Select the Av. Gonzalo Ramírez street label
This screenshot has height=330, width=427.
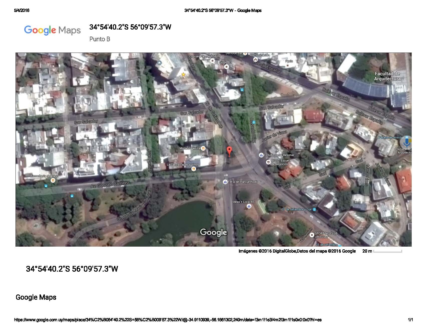click(x=110, y=185)
